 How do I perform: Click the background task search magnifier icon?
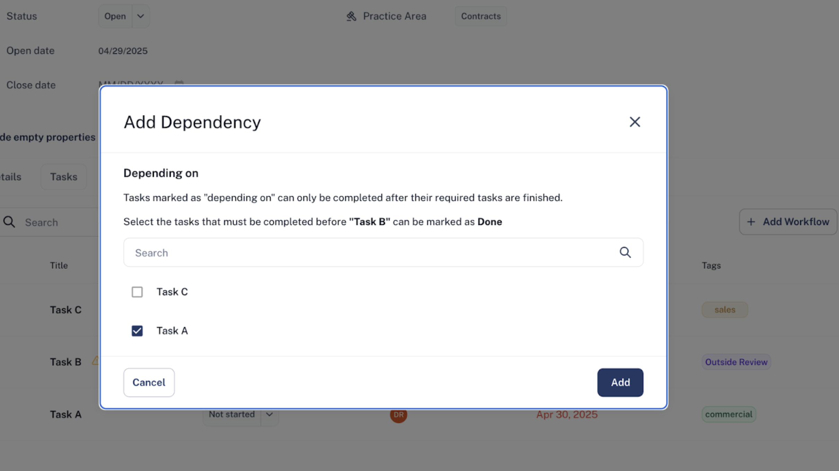[x=9, y=222]
